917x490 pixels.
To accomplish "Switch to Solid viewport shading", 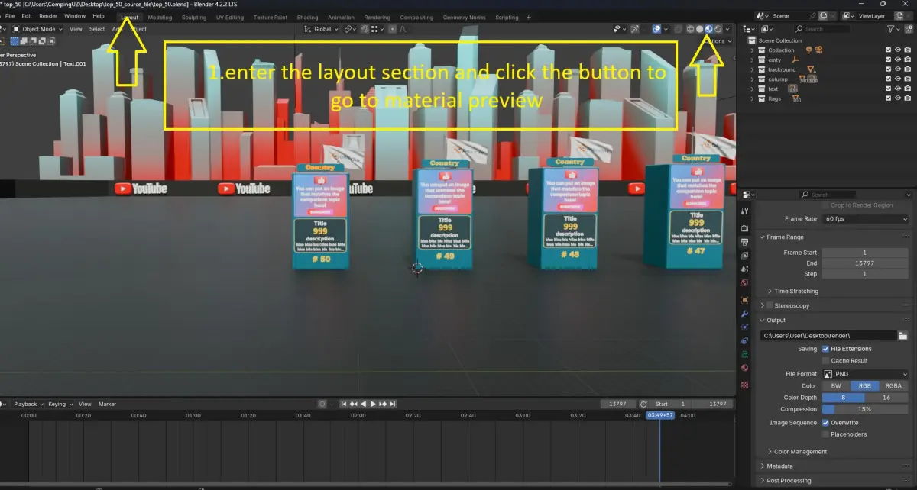I will pos(699,29).
